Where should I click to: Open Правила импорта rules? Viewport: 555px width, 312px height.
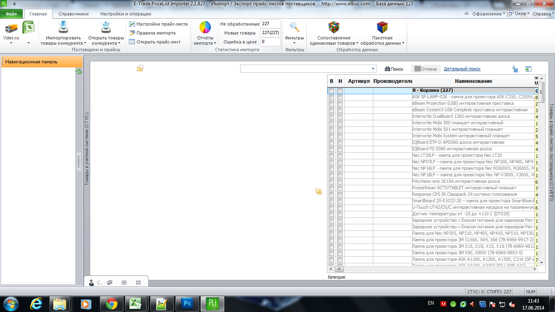click(x=152, y=33)
